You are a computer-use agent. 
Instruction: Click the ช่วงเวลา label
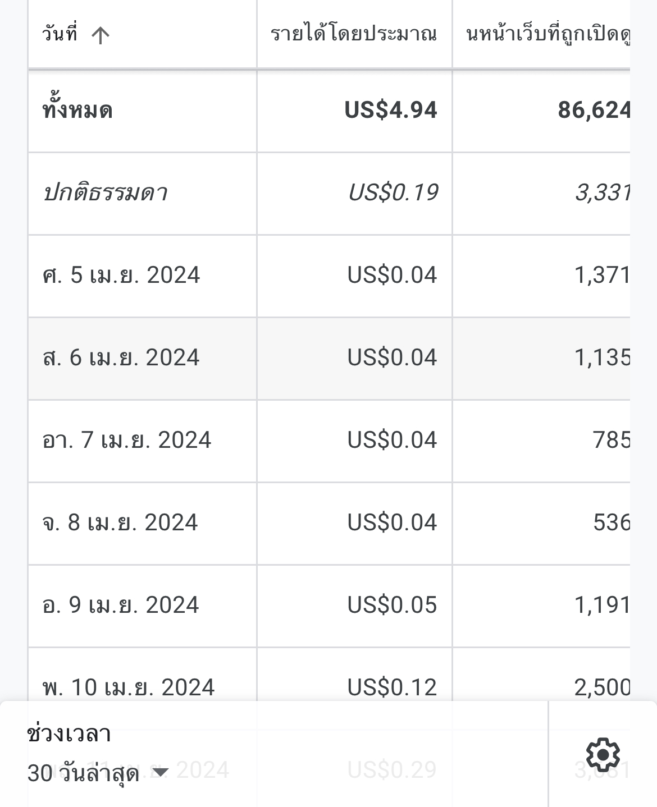coord(69,733)
